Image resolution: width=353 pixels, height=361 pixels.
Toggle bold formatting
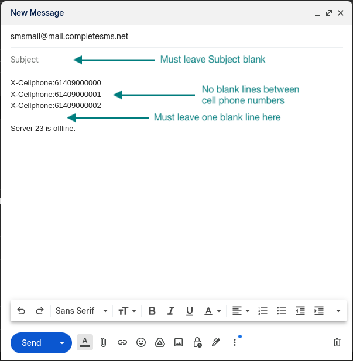(152, 311)
